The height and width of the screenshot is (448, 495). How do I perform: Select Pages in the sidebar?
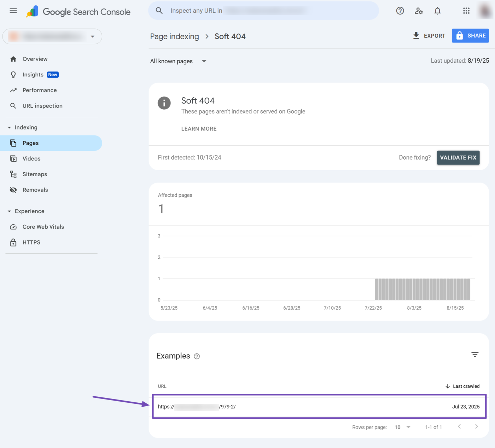tap(51, 143)
